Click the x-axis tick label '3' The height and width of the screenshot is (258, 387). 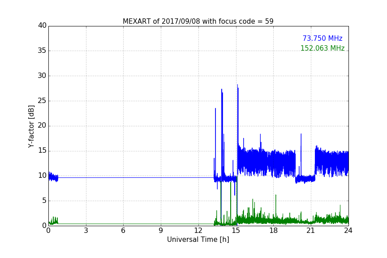coord(86,231)
